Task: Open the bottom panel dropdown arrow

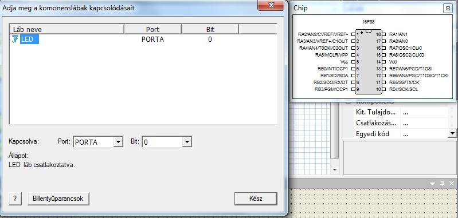Action: click(433, 184)
